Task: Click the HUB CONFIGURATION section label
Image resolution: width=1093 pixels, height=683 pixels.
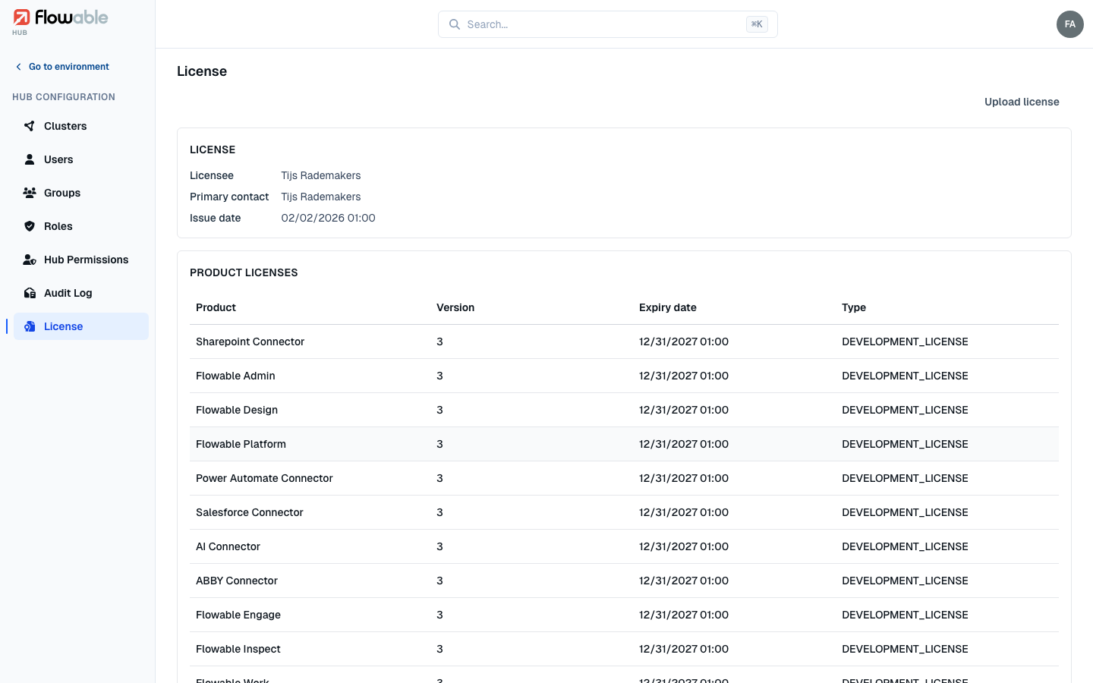Action: point(64,97)
